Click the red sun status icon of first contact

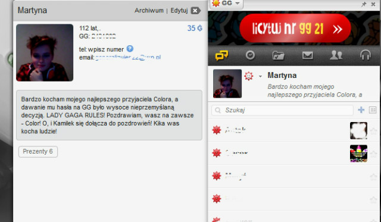click(x=217, y=130)
